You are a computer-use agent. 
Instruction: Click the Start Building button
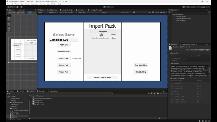coord(141,72)
